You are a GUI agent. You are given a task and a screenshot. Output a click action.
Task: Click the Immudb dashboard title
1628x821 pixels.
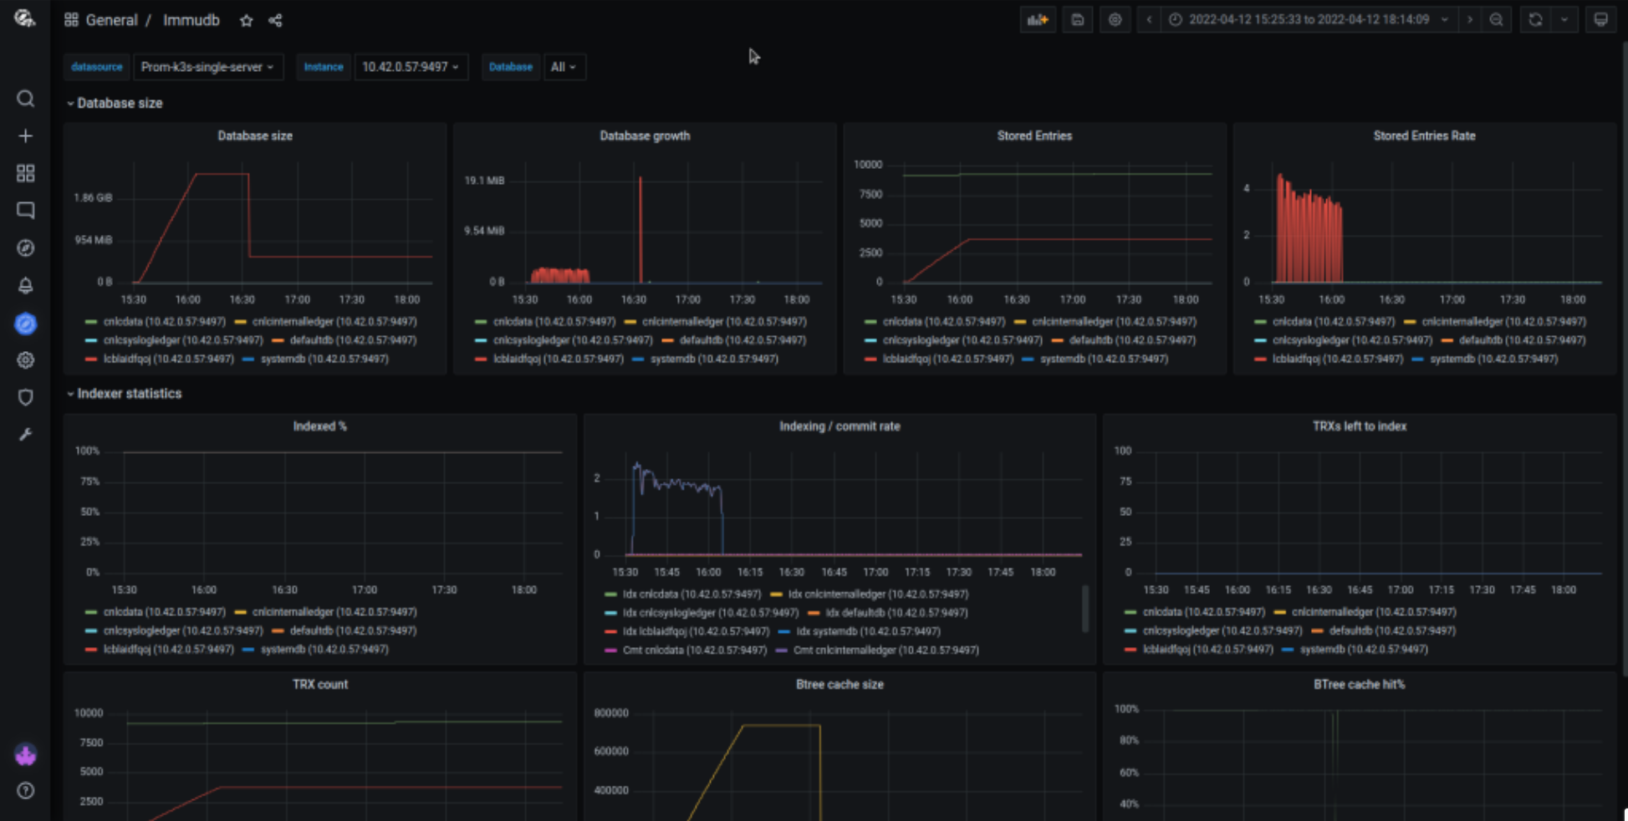[191, 20]
